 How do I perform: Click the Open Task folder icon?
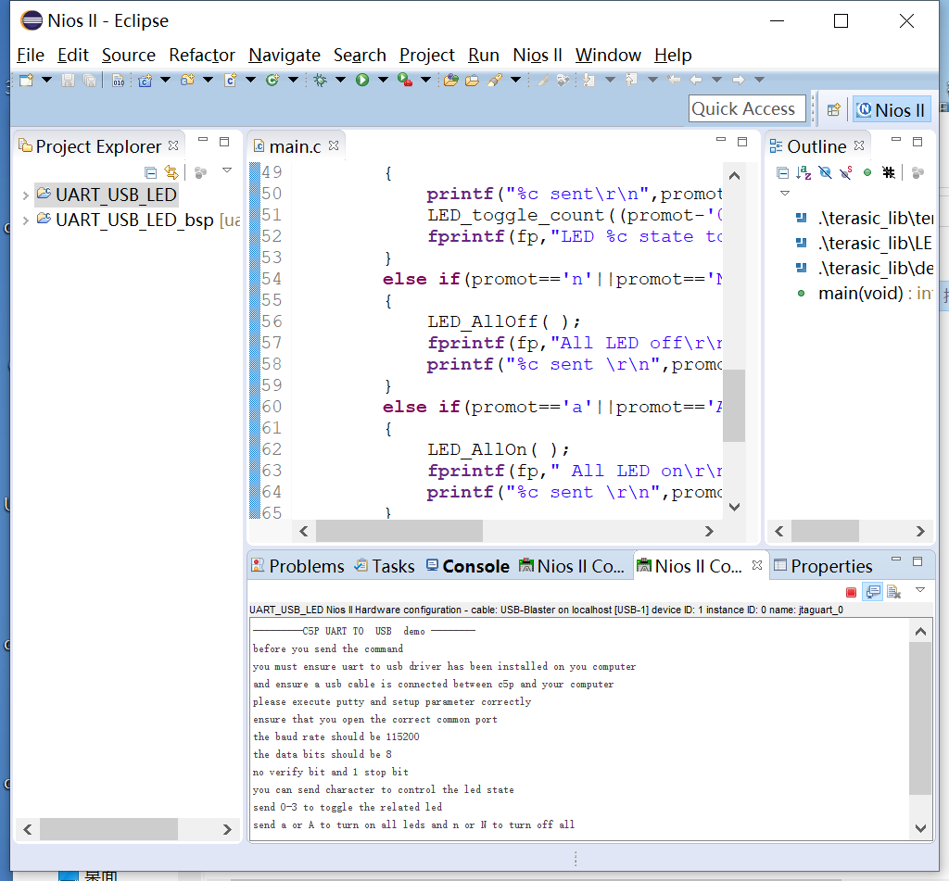472,80
